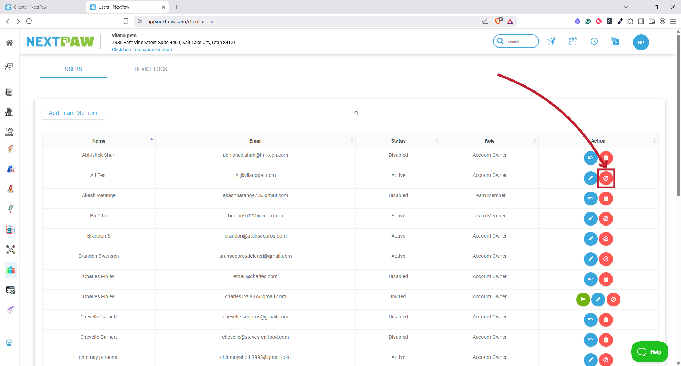Sort table by Name column
This screenshot has height=366, width=681.
pyautogui.click(x=99, y=141)
